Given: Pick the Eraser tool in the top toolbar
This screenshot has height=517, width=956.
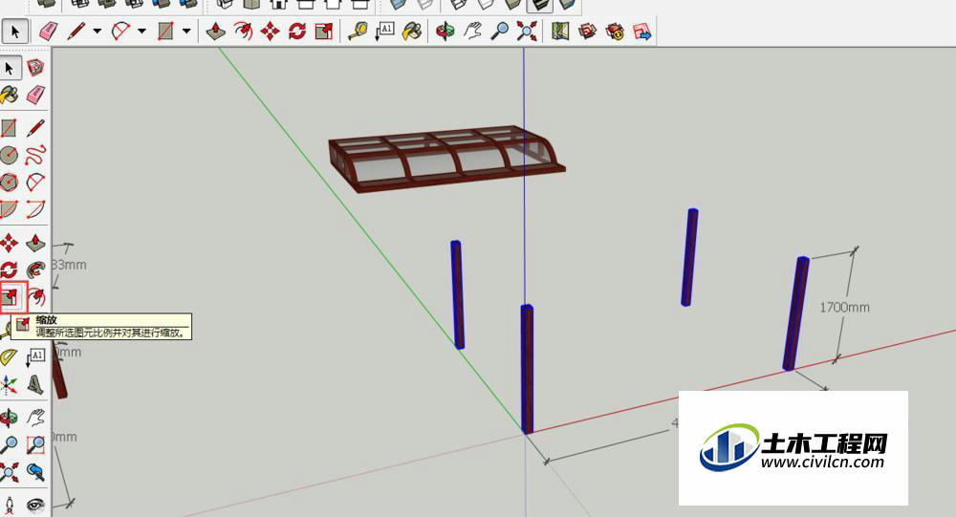Looking at the screenshot, I should [x=48, y=32].
